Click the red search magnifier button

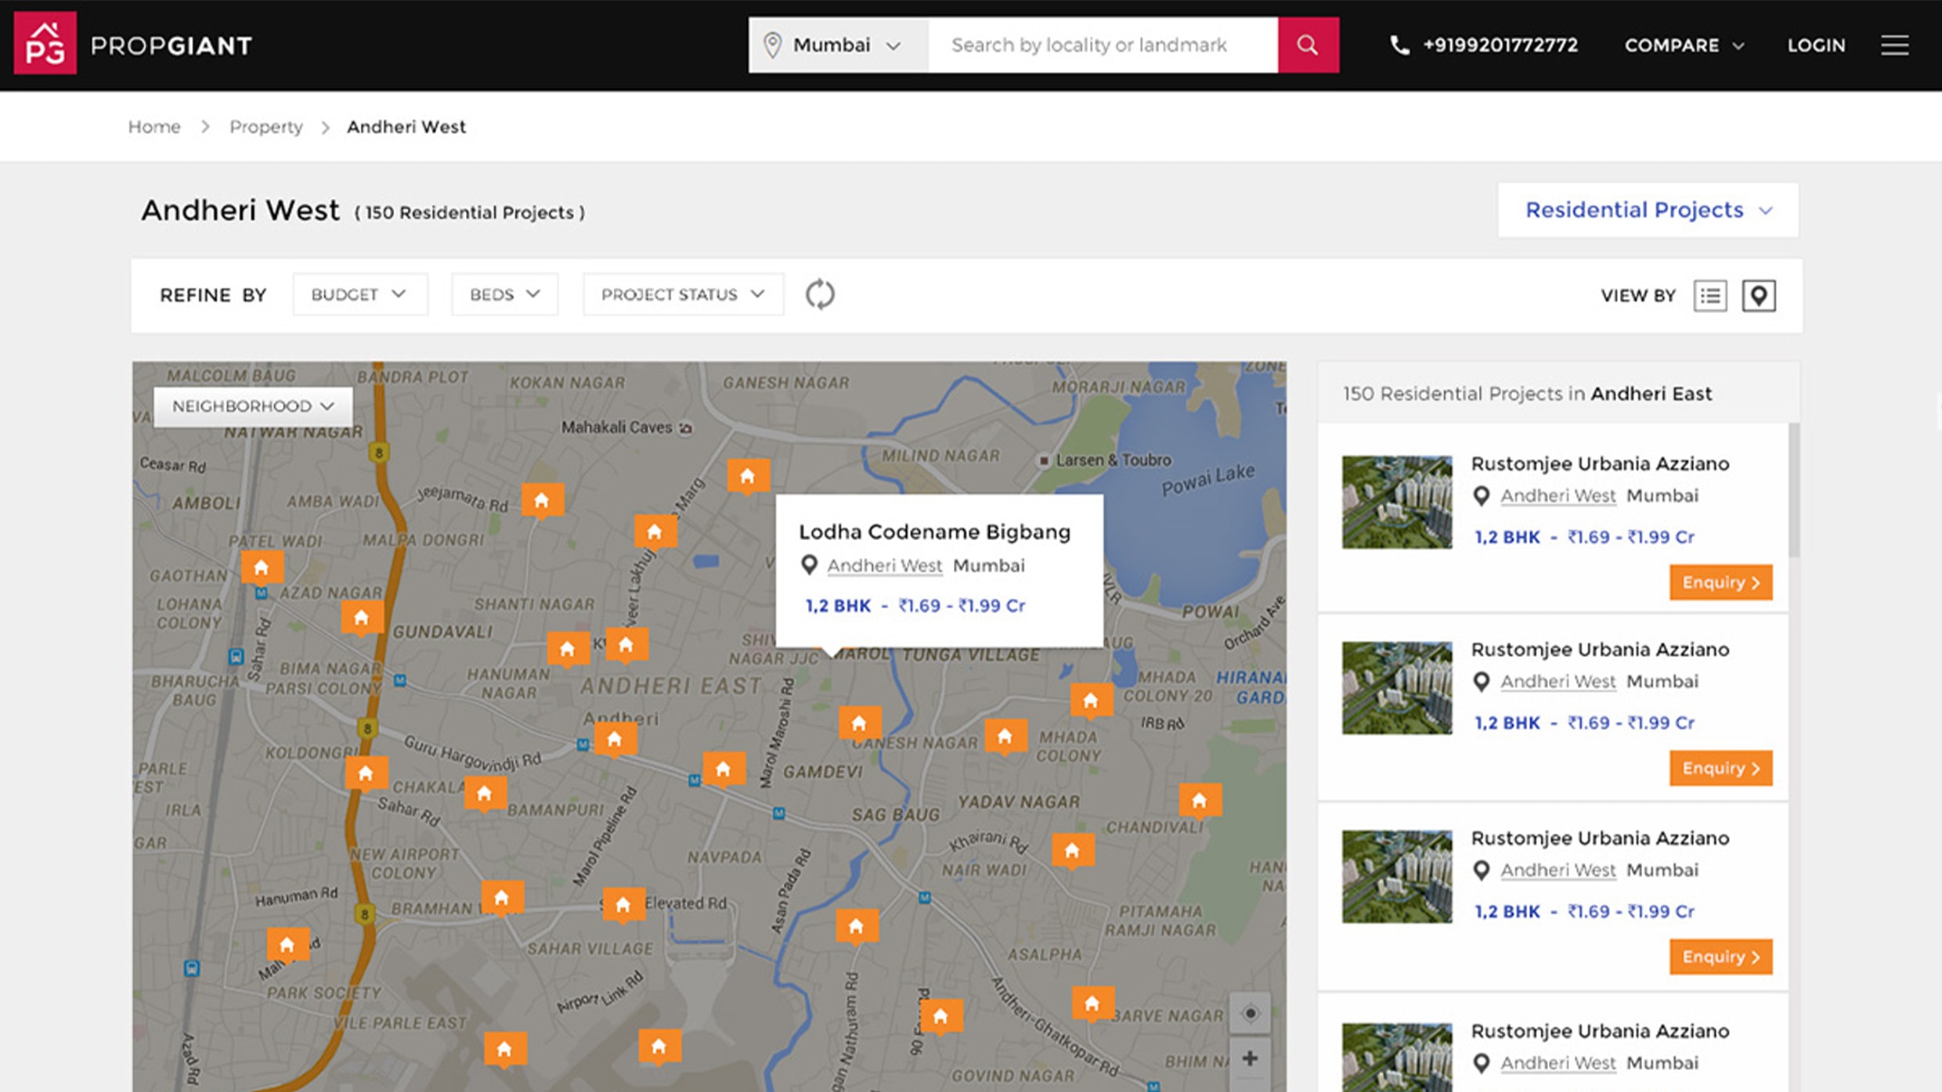(x=1308, y=45)
